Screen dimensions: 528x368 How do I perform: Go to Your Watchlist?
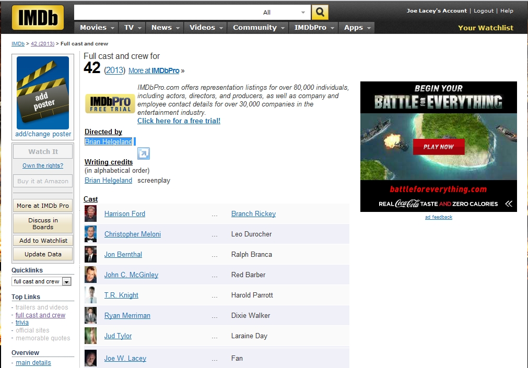(486, 28)
